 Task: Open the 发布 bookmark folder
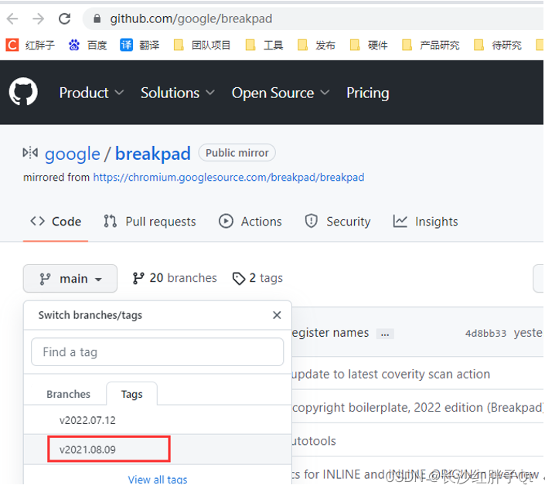point(316,45)
